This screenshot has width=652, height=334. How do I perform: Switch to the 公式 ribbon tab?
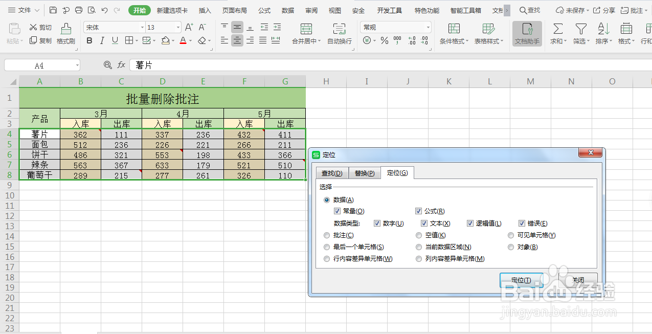264,10
